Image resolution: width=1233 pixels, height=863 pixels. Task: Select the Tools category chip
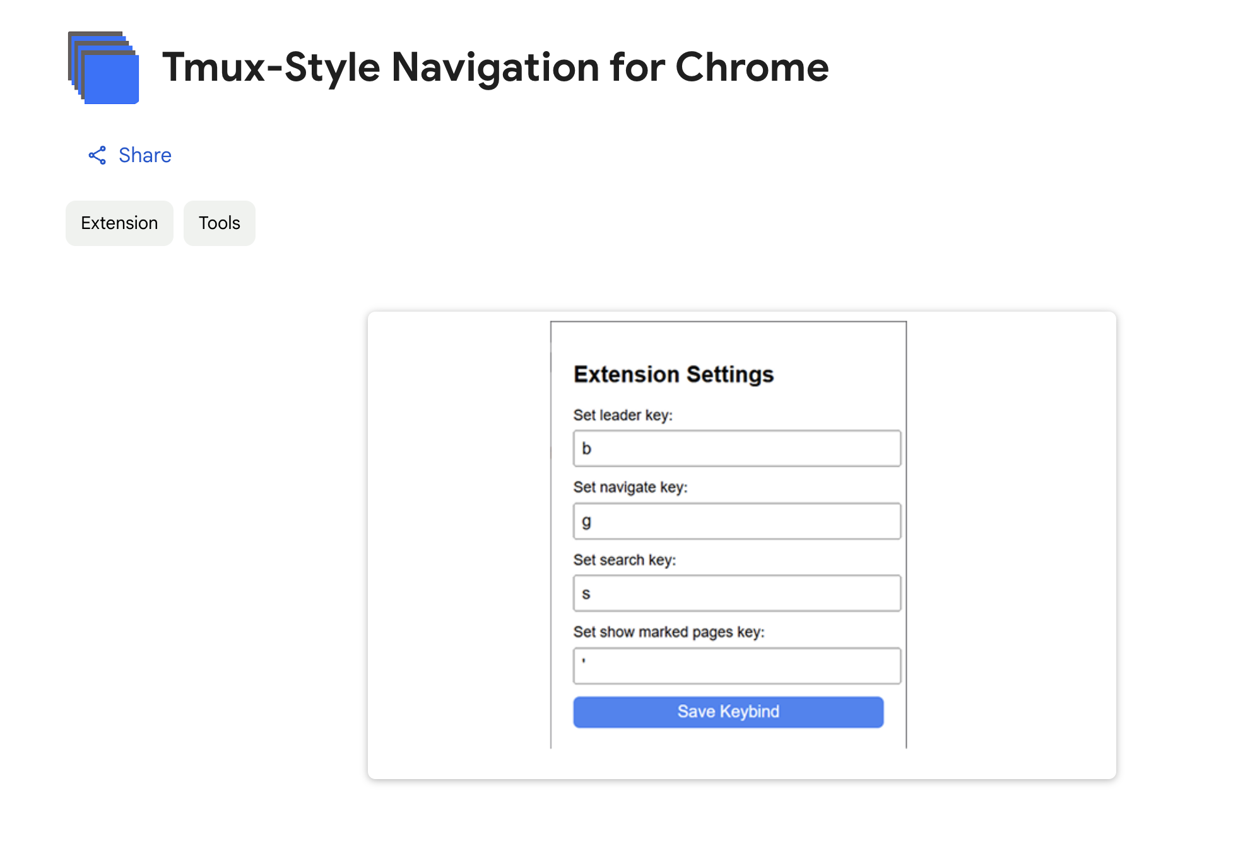[220, 223]
